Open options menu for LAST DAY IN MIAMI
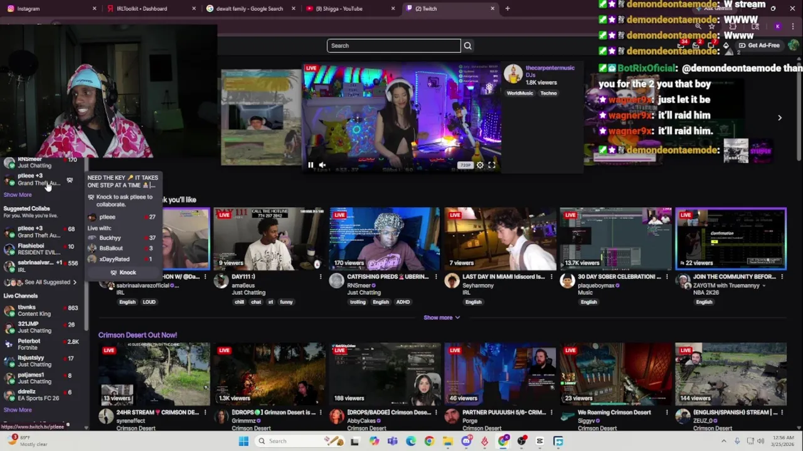Viewport: 803px width, 451px height. [x=551, y=277]
